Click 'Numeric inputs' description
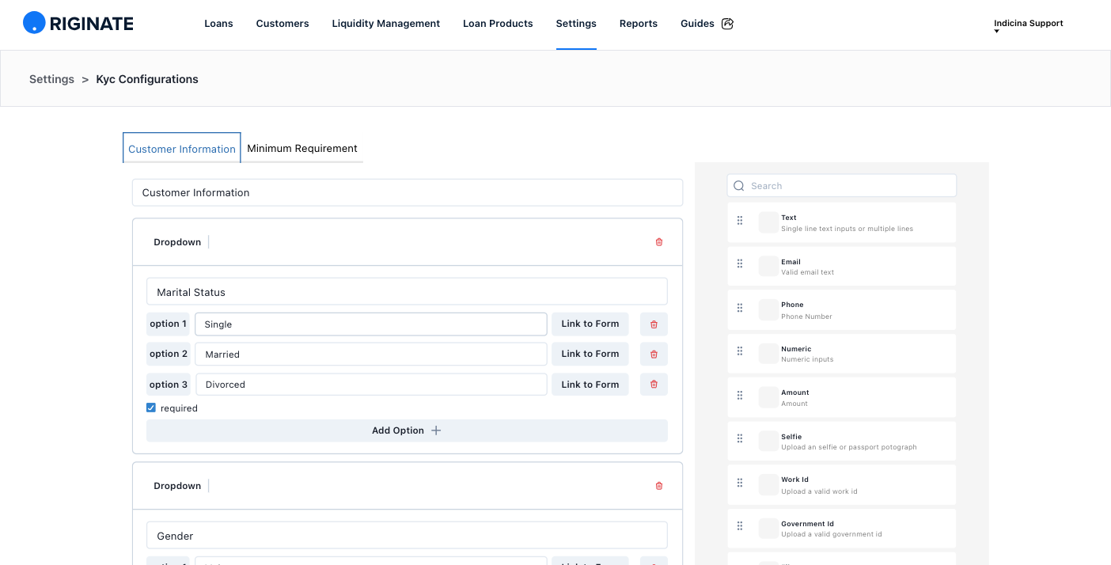 pyautogui.click(x=807, y=359)
